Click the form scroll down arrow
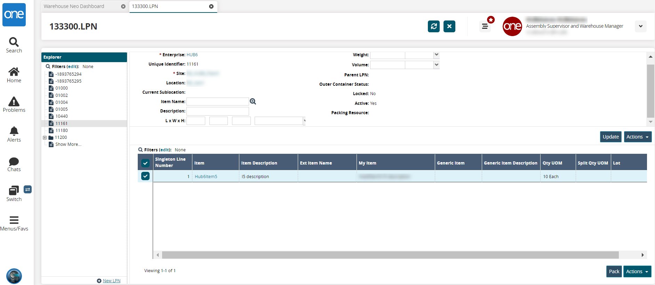The image size is (655, 285). 650,121
